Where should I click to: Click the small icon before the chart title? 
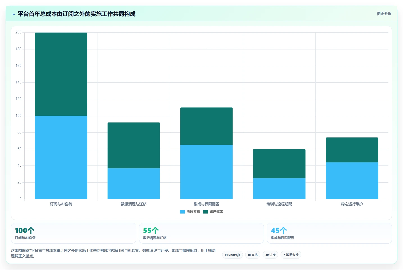pos(13,14)
